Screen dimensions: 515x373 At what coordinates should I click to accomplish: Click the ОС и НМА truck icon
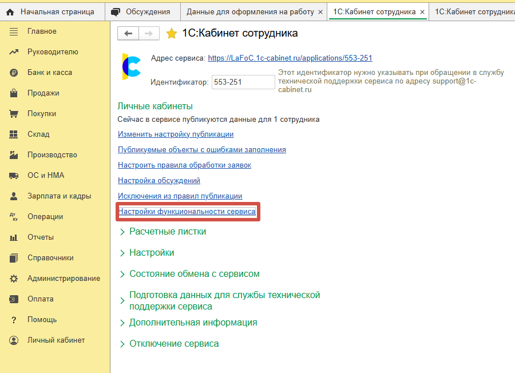pos(14,176)
